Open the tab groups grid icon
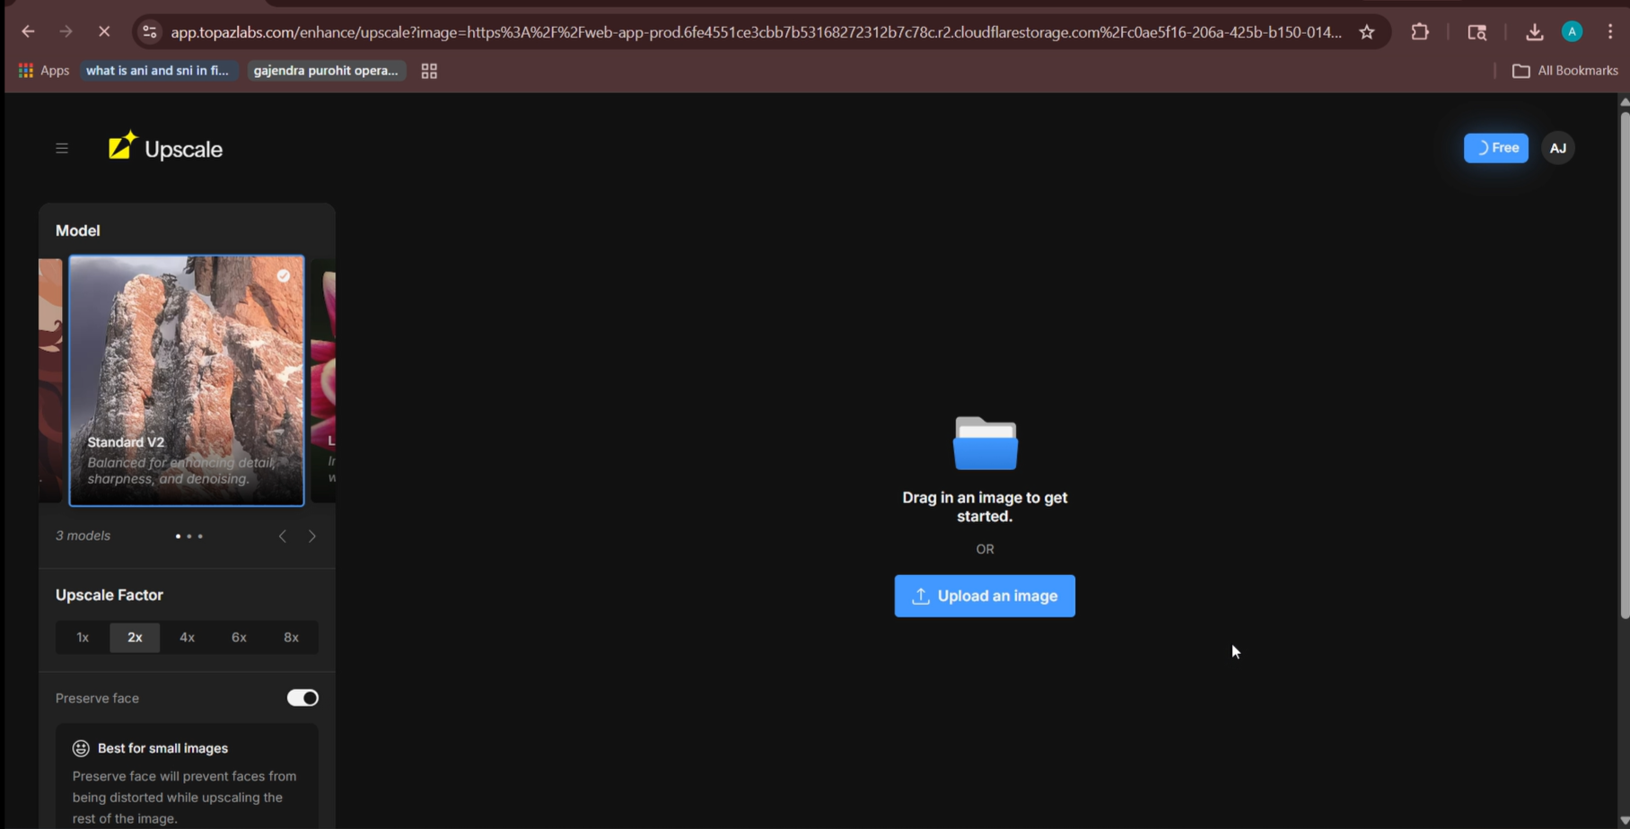The width and height of the screenshot is (1630, 829). coord(429,71)
